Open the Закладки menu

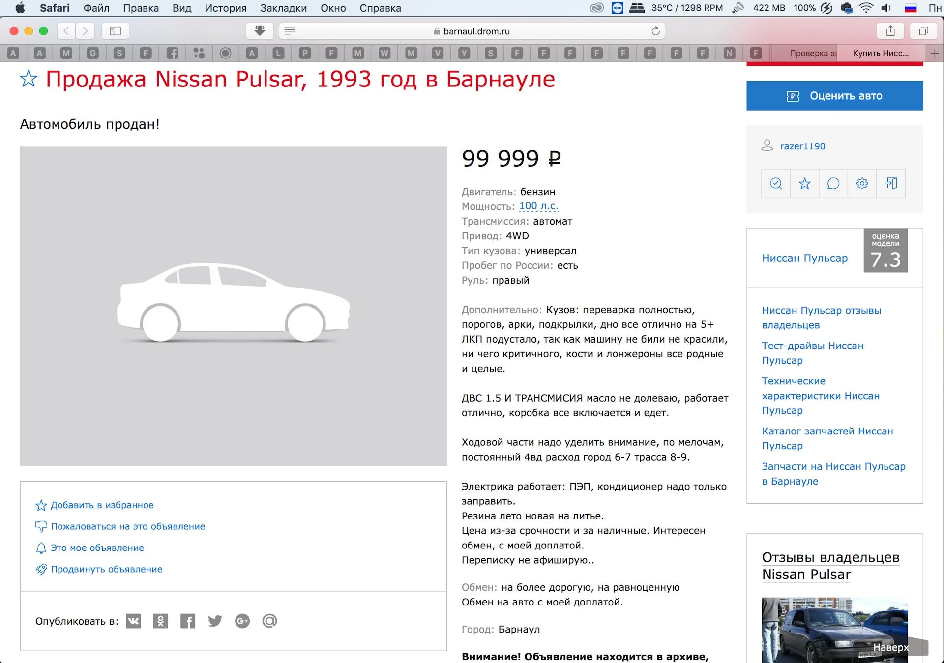click(x=283, y=8)
